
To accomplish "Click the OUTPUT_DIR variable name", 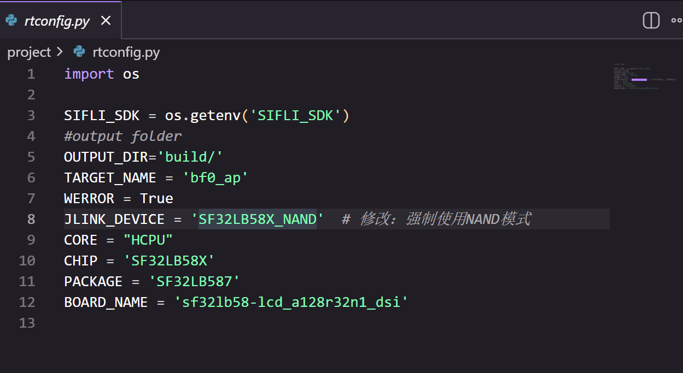I will point(106,157).
